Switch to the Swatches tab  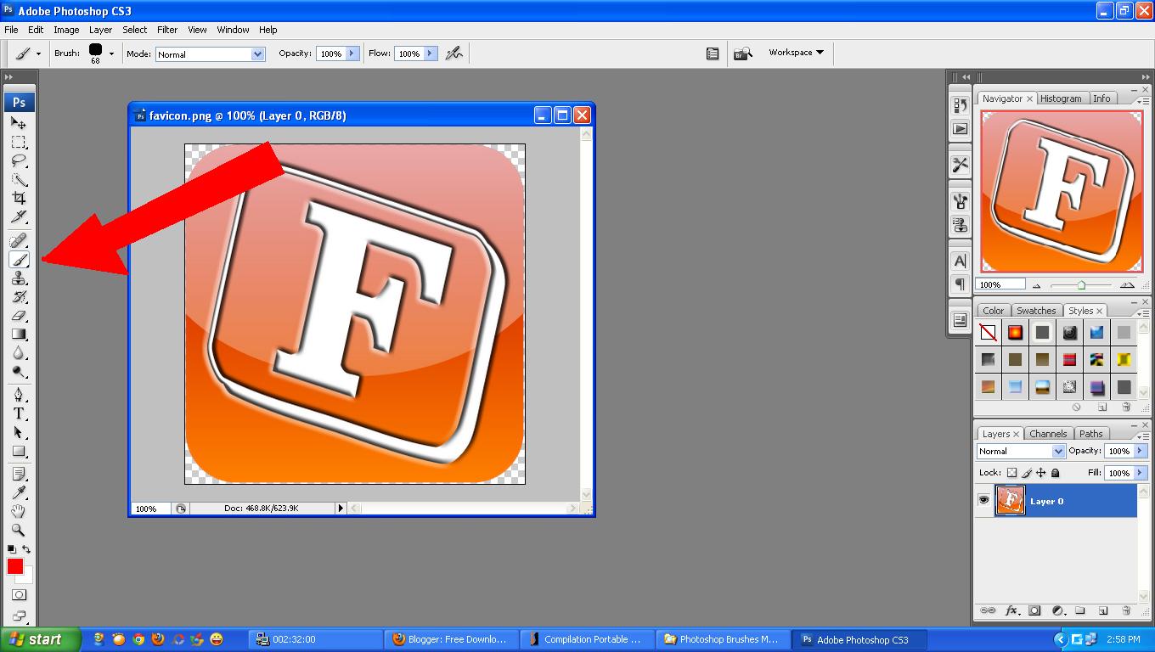click(1036, 311)
